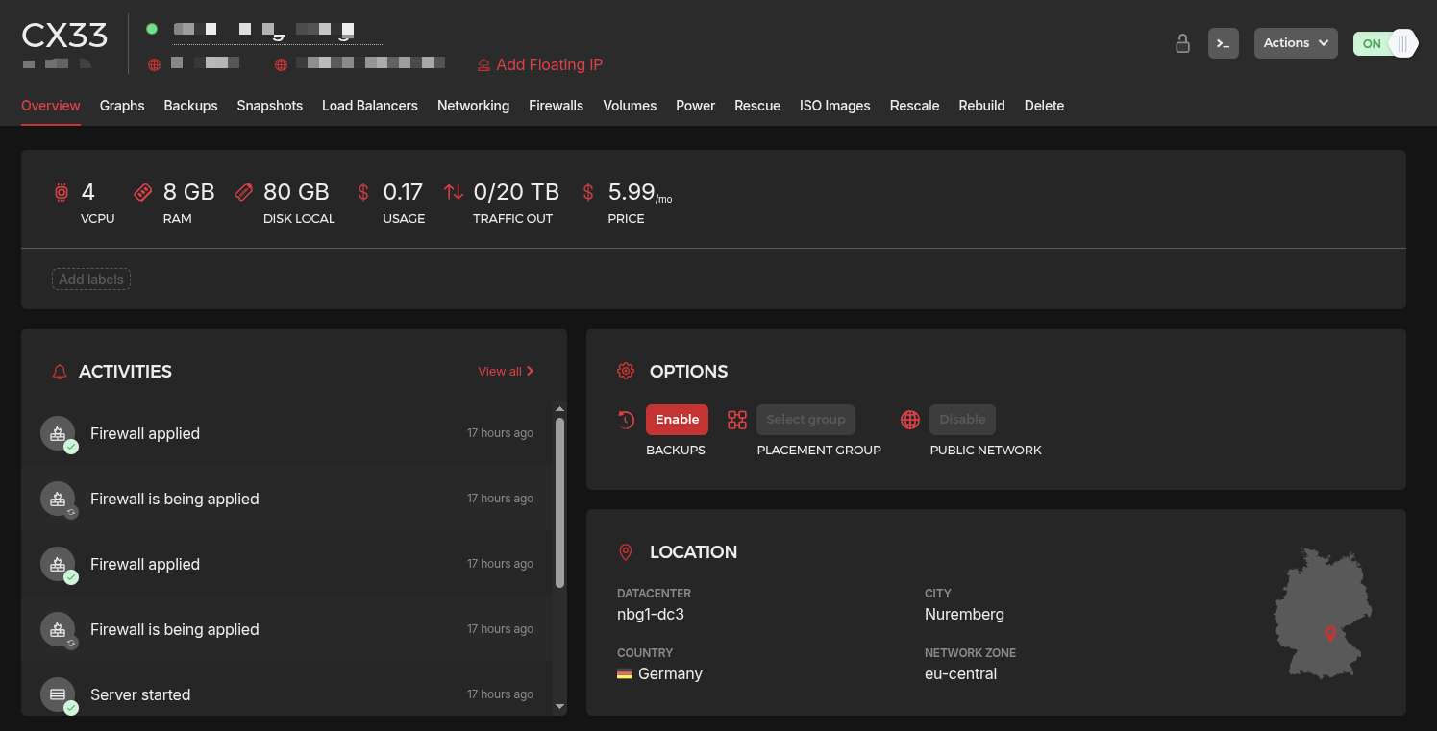Click the Add labels field
Image resolution: width=1437 pixels, height=731 pixels.
pos(91,280)
